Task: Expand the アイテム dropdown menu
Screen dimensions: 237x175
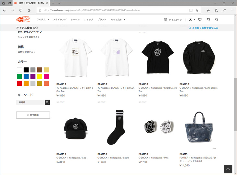Action: click(43, 20)
